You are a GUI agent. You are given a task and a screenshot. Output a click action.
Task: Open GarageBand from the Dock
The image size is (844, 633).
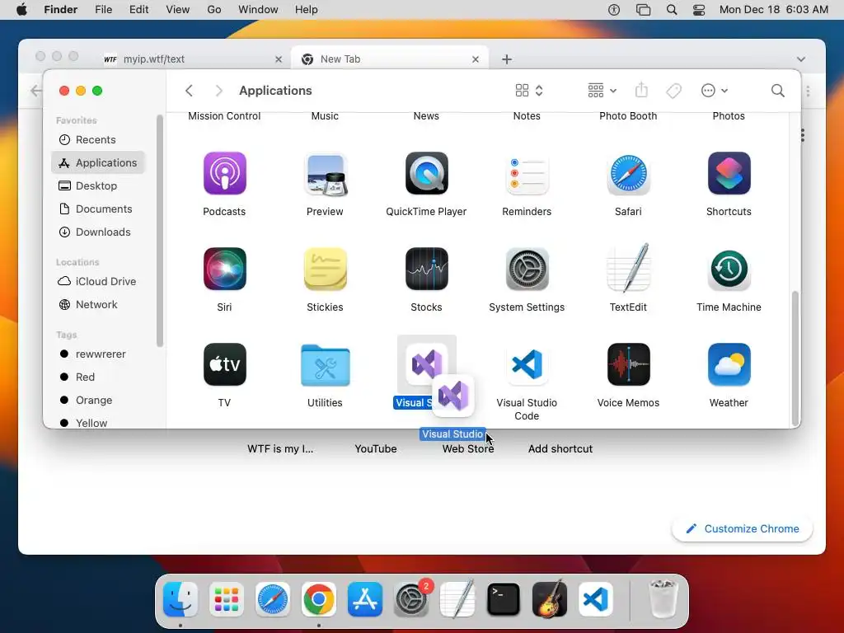[550, 599]
